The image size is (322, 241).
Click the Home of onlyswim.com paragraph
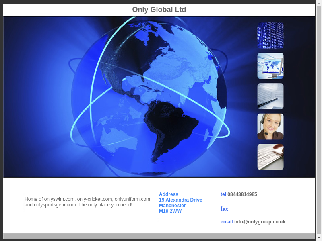(x=87, y=202)
